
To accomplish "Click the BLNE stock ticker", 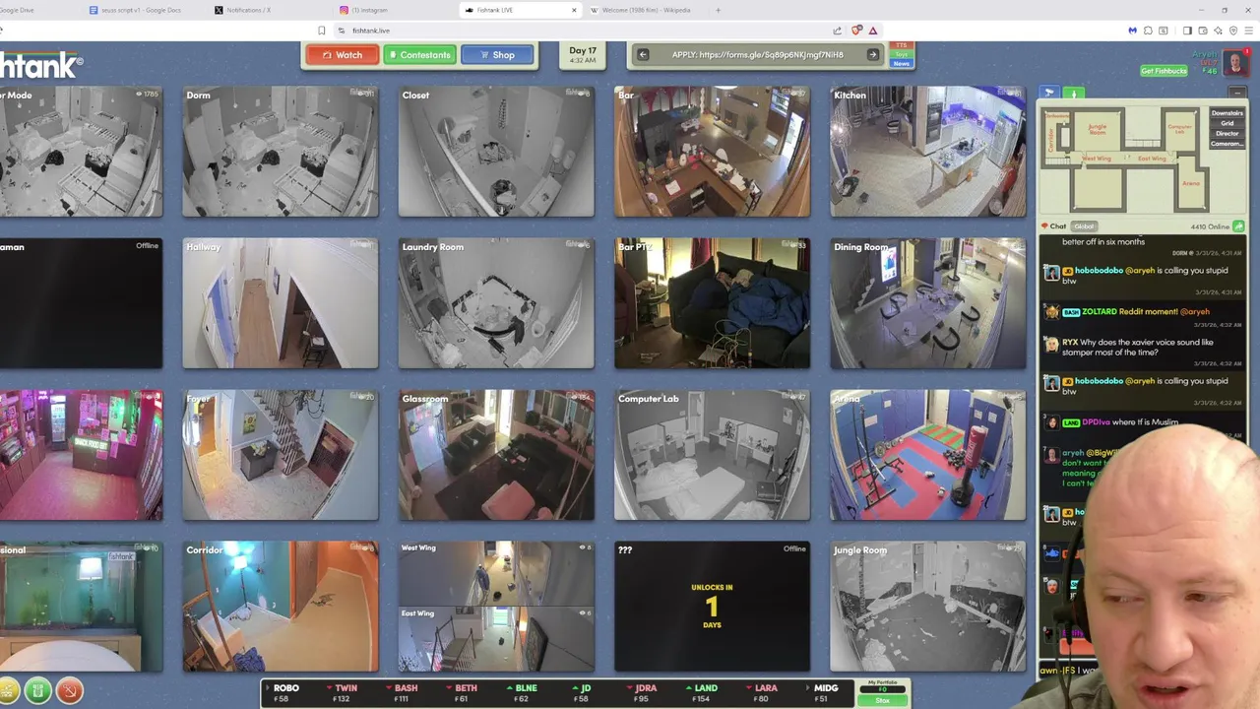I will pyautogui.click(x=524, y=693).
